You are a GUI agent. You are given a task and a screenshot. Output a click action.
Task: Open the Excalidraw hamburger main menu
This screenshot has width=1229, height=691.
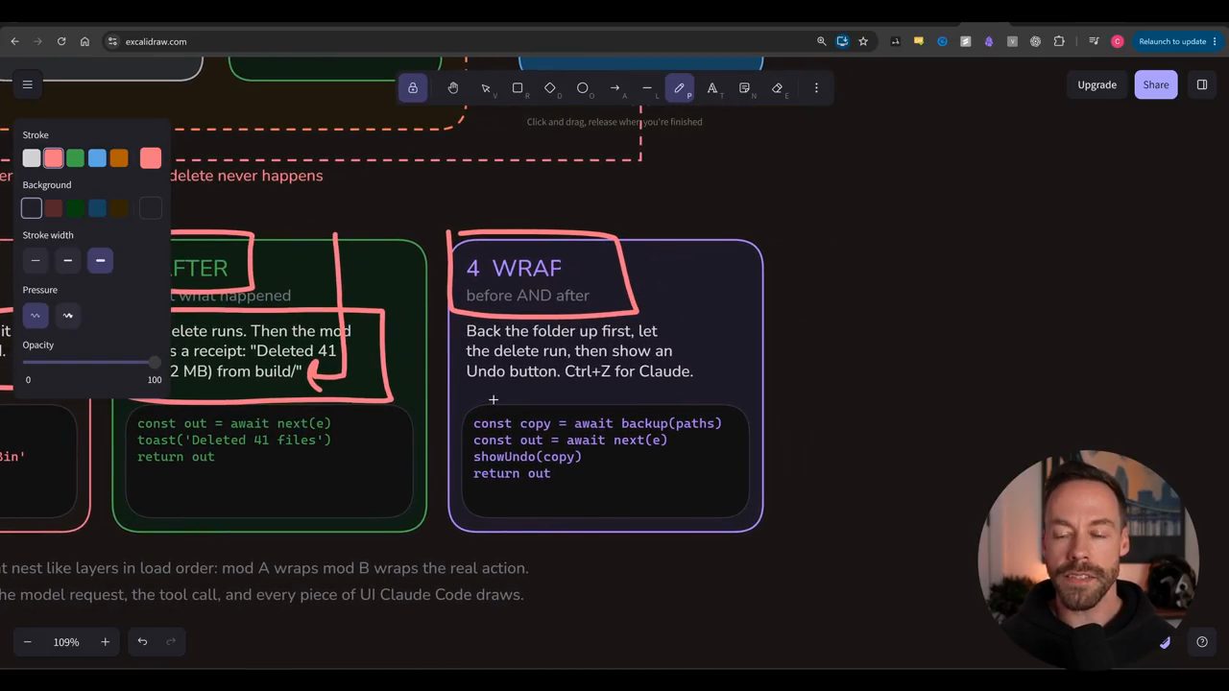(28, 84)
